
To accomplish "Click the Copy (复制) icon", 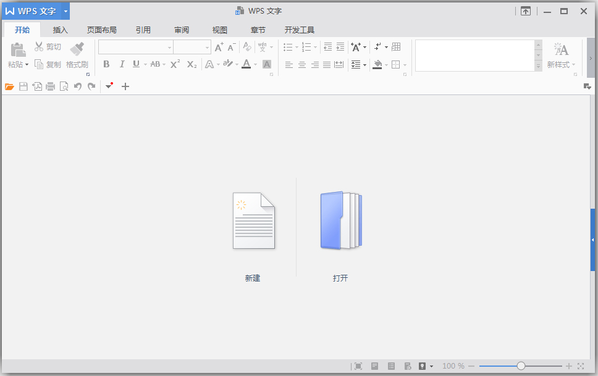I will point(39,64).
